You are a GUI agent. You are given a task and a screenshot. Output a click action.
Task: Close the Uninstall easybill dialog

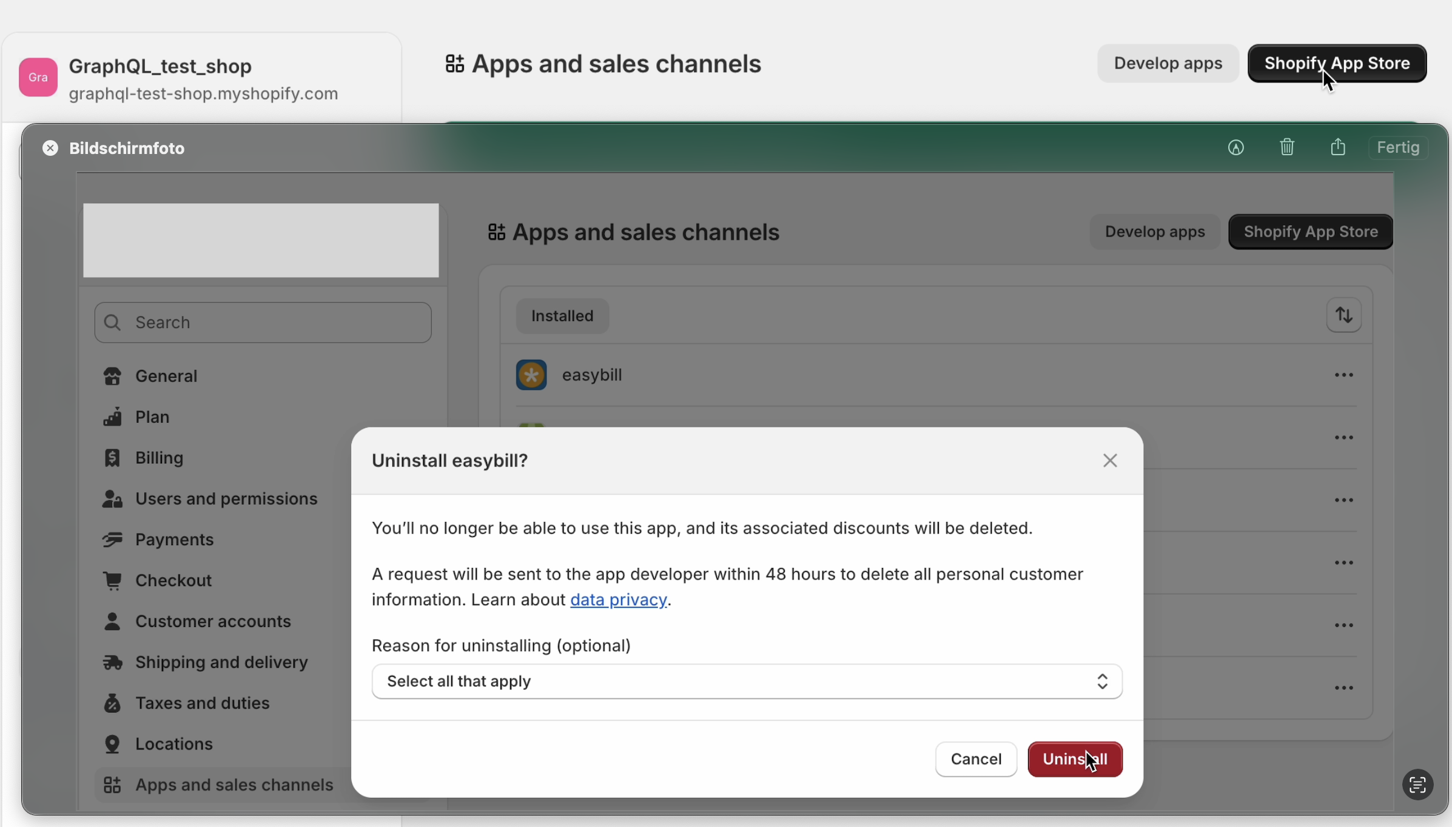point(1109,460)
